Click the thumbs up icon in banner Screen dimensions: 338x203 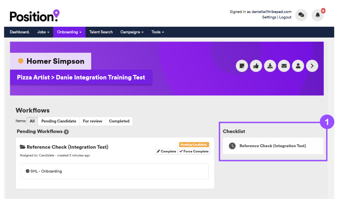pos(256,66)
